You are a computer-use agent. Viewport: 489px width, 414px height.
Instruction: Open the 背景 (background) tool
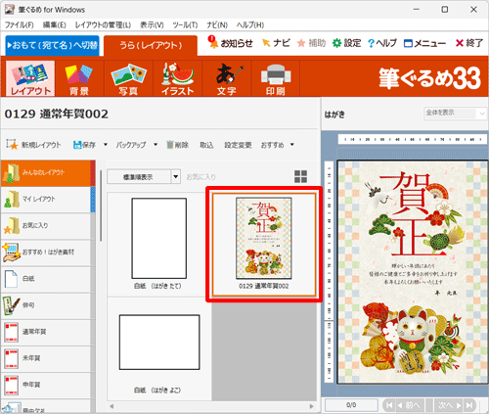pyautogui.click(x=79, y=78)
